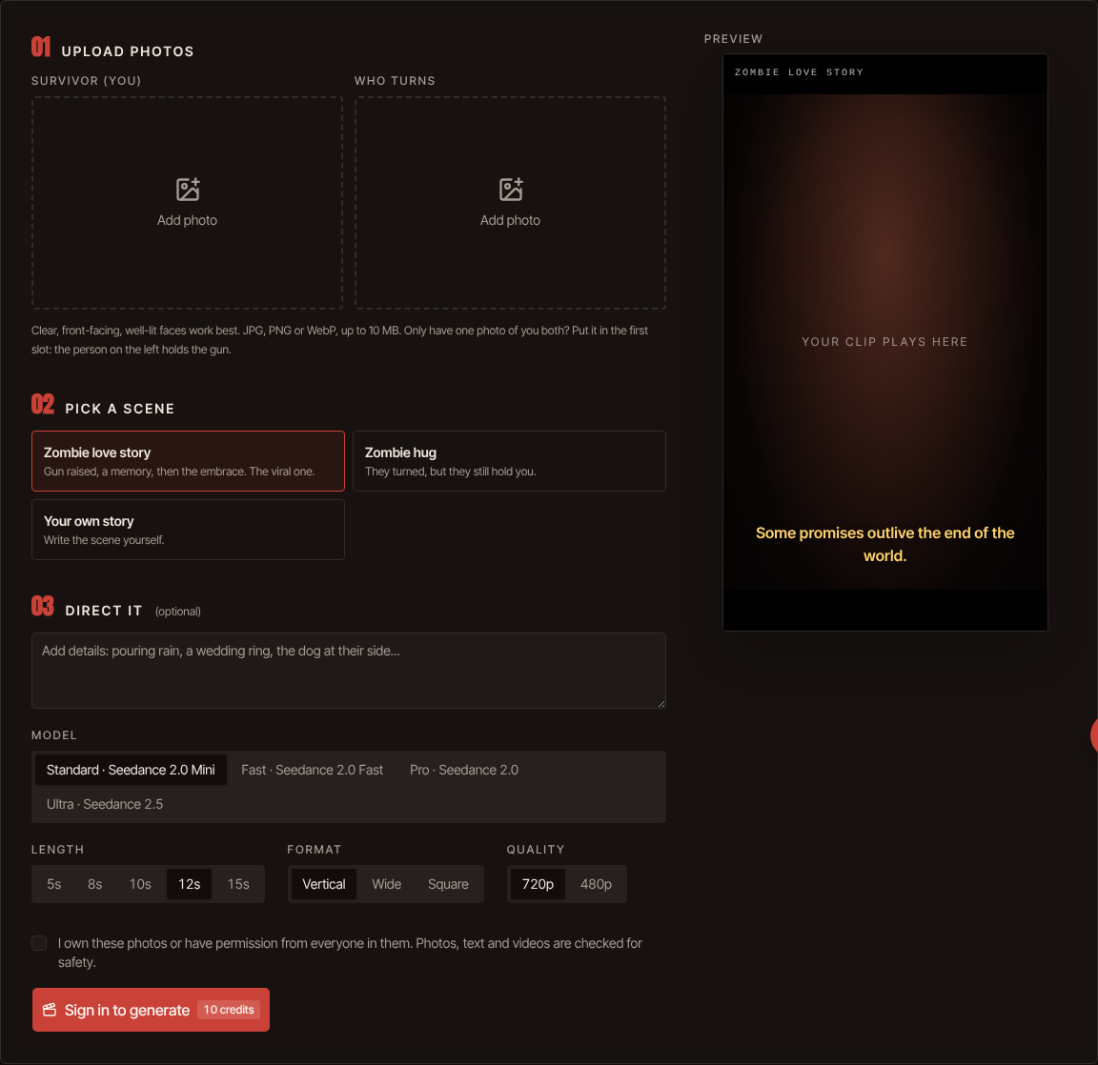1098x1065 pixels.
Task: Choose the Zombie hug scene card
Action: (x=509, y=461)
